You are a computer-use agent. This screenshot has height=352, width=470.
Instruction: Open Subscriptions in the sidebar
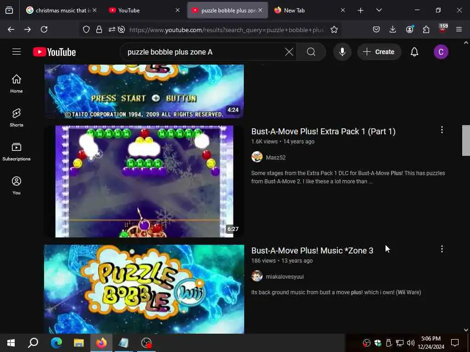(x=17, y=151)
